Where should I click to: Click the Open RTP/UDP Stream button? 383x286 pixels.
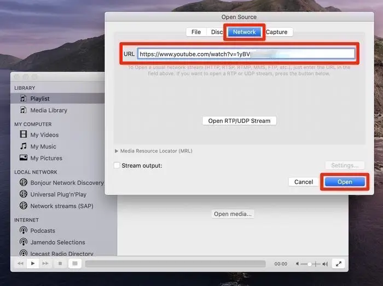pyautogui.click(x=239, y=121)
